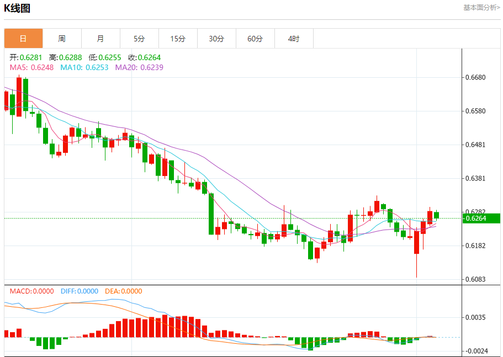Click the 高:0.6288 high value
Image resolution: width=503 pixels, height=357 pixels.
tap(66, 57)
